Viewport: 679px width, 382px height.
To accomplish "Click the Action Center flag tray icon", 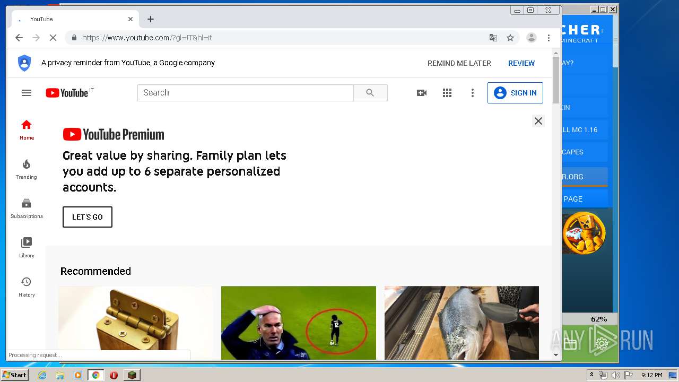I will 628,375.
